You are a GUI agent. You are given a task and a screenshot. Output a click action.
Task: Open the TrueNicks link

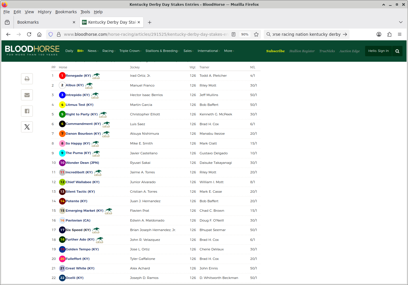pyautogui.click(x=327, y=51)
